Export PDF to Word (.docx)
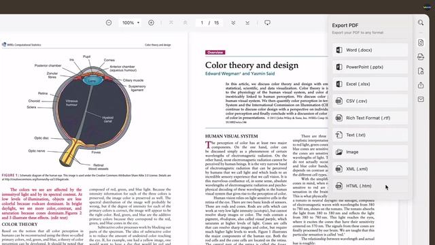435x245 pixels. (x=370, y=50)
